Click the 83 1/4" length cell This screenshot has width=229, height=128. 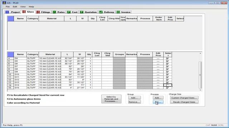(x=67, y=77)
